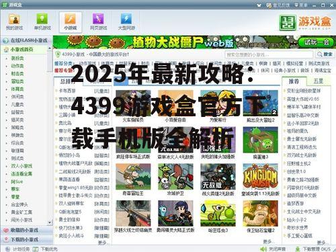
Task: Click 试玩一会 on the banner
Action: tap(317, 42)
